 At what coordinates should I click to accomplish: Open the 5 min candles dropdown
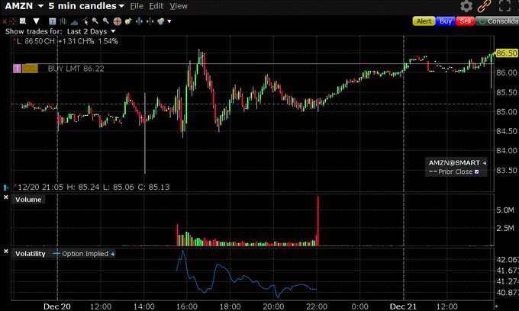pyautogui.click(x=121, y=6)
